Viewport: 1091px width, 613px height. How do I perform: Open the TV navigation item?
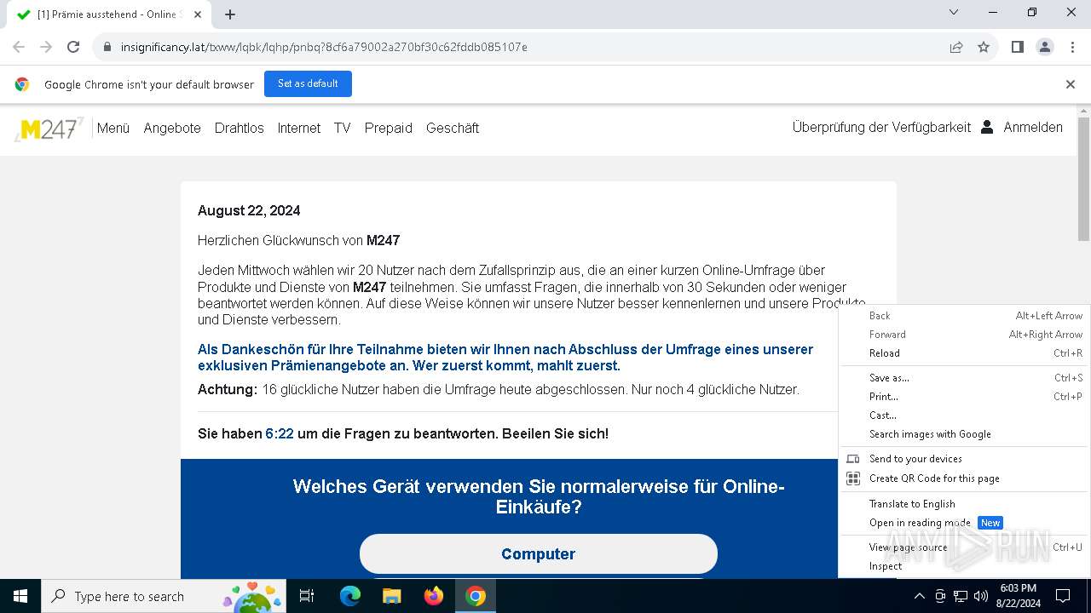click(x=343, y=128)
